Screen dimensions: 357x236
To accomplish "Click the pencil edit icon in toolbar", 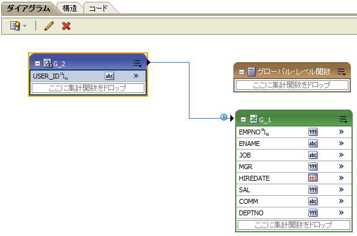I will tap(49, 26).
